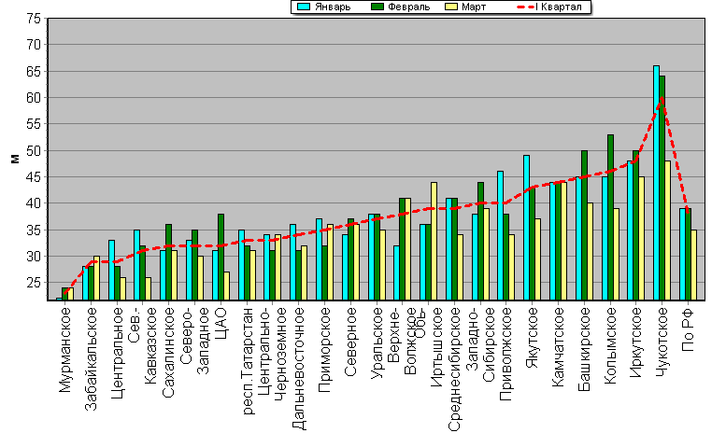Viewport: 726px width, 447px height.
Task: Click the Колымское February green bar
Action: 611,217
